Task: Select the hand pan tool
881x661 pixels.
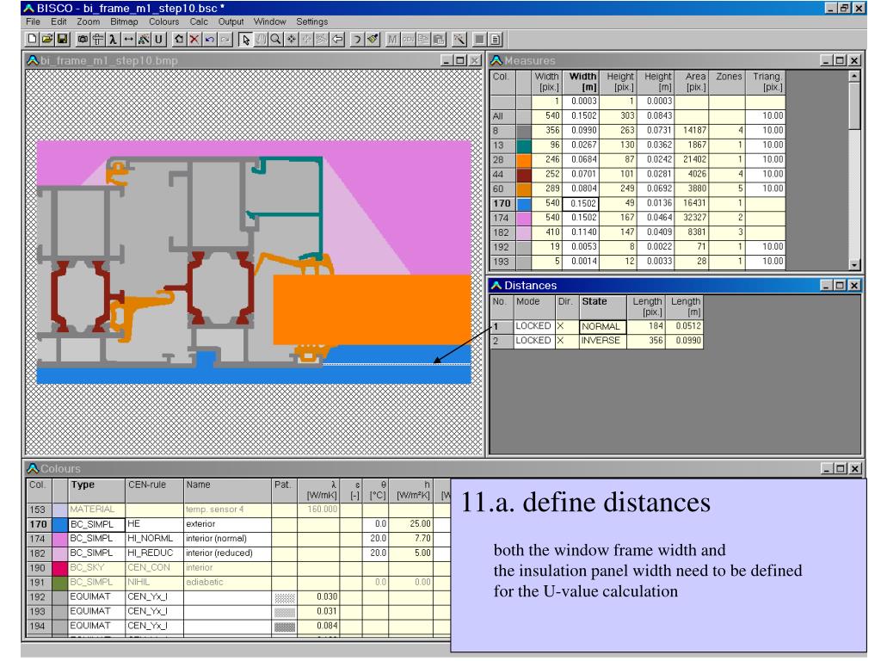Action: click(261, 40)
